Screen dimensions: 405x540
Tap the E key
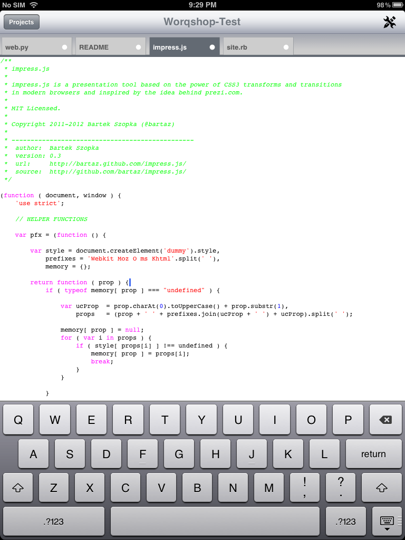click(x=92, y=419)
